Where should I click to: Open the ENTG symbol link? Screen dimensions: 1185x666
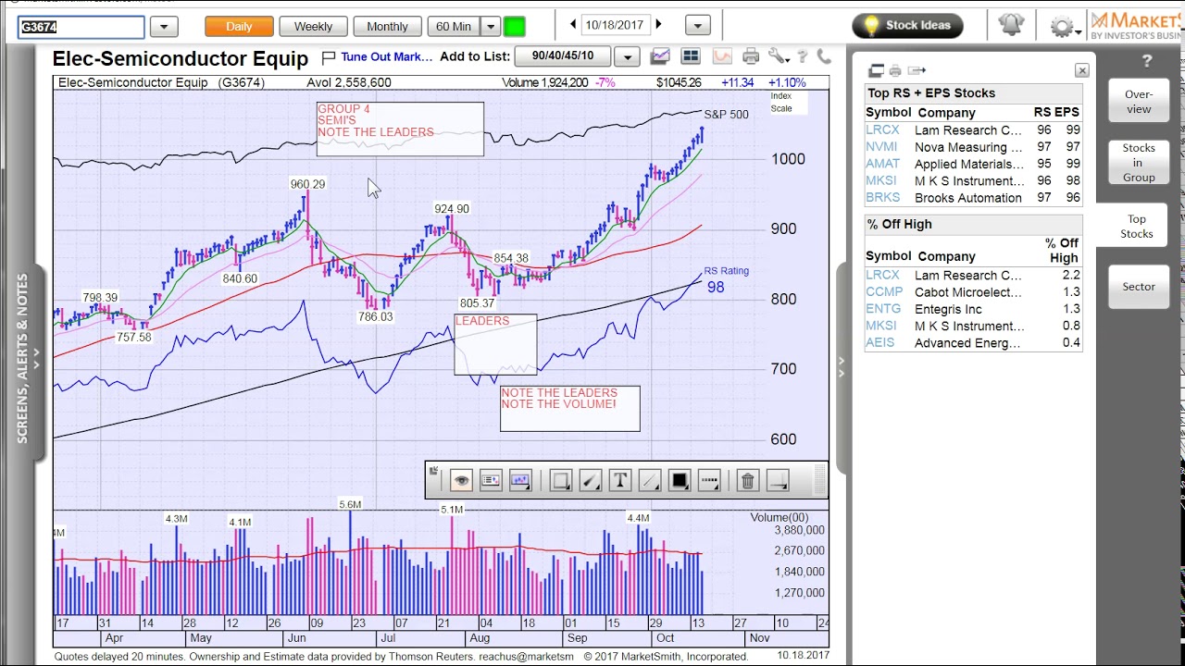883,309
